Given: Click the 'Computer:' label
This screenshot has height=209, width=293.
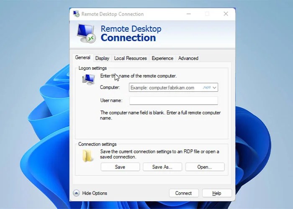Looking at the screenshot, I should [x=110, y=87].
